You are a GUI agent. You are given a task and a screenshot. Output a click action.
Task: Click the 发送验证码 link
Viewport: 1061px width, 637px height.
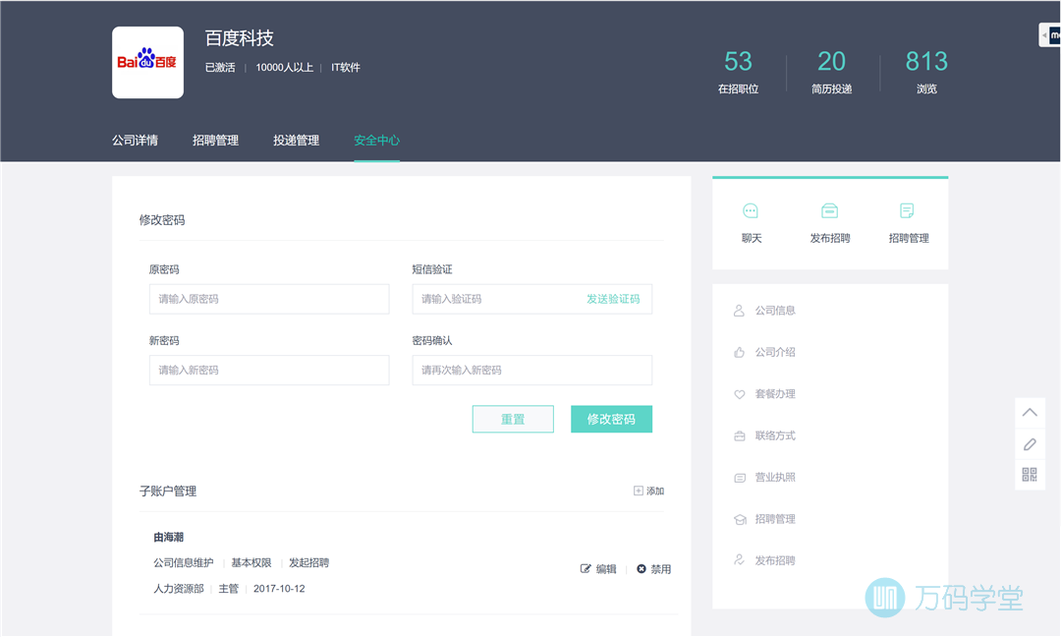coord(613,299)
